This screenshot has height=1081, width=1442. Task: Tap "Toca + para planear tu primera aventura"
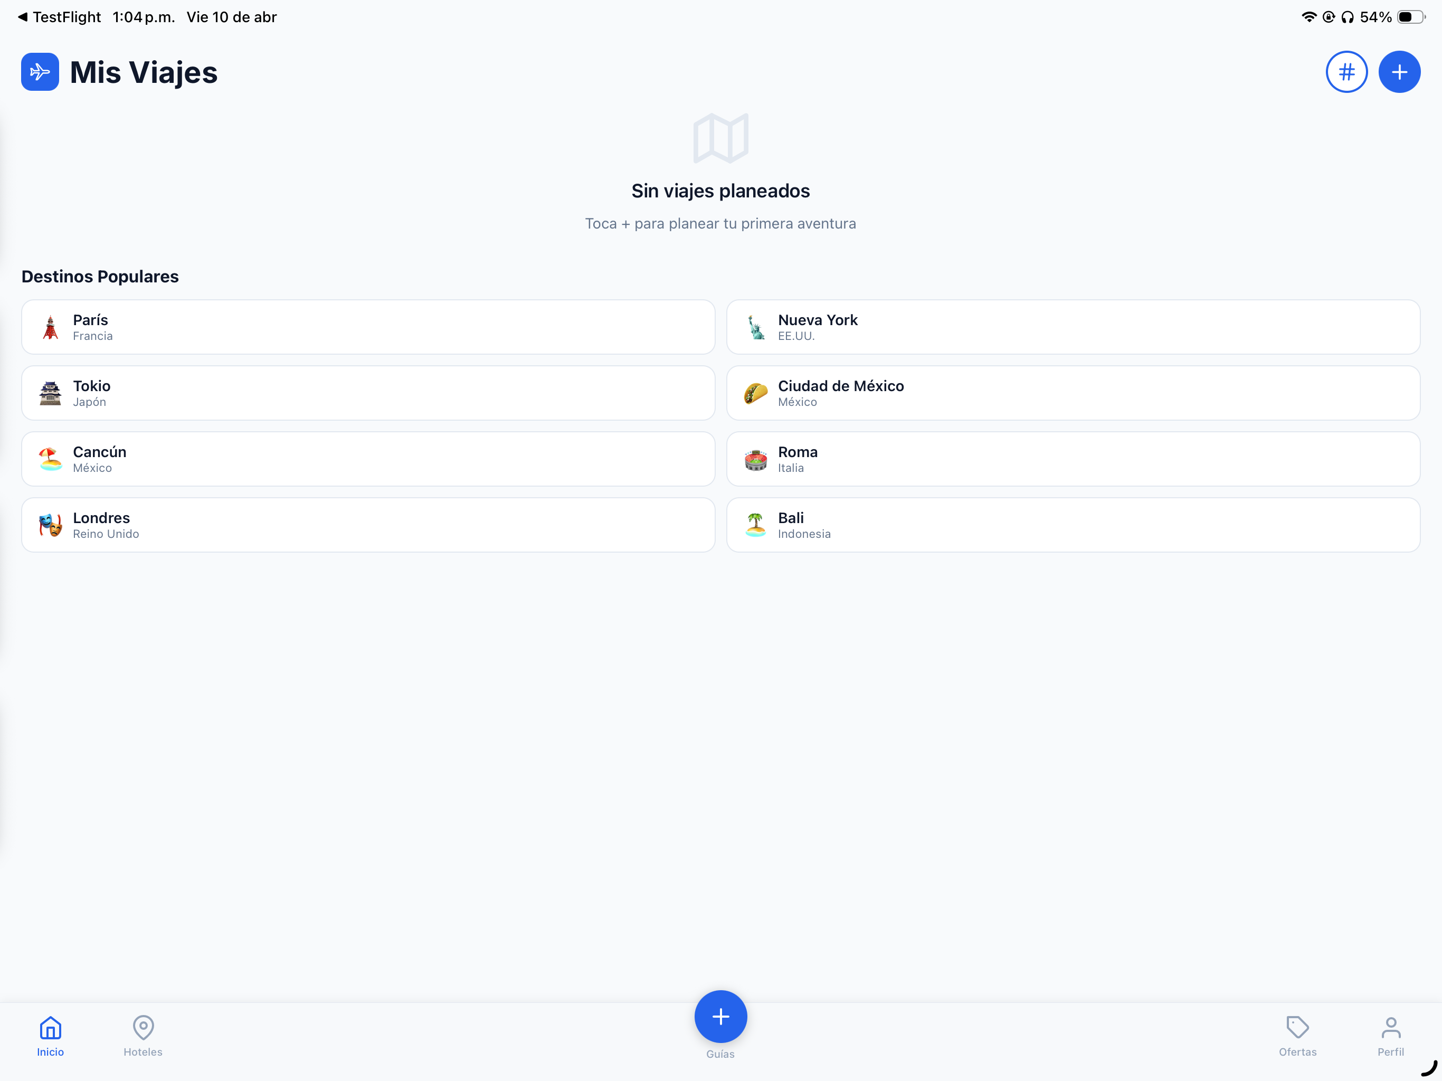pos(720,224)
